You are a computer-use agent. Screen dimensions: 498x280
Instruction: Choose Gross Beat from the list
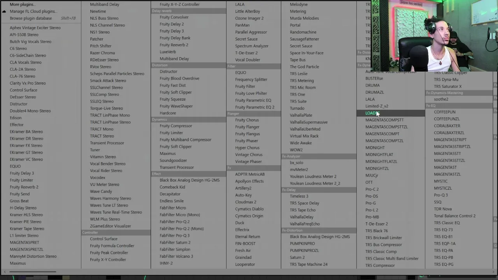click(19, 201)
